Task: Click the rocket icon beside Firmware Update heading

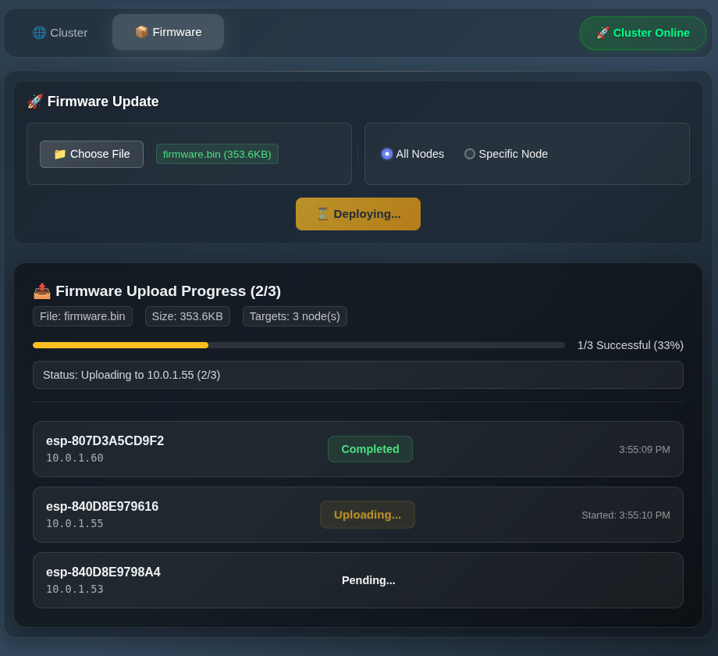Action: pyautogui.click(x=35, y=102)
